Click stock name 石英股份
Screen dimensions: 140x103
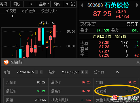click(x=117, y=5)
